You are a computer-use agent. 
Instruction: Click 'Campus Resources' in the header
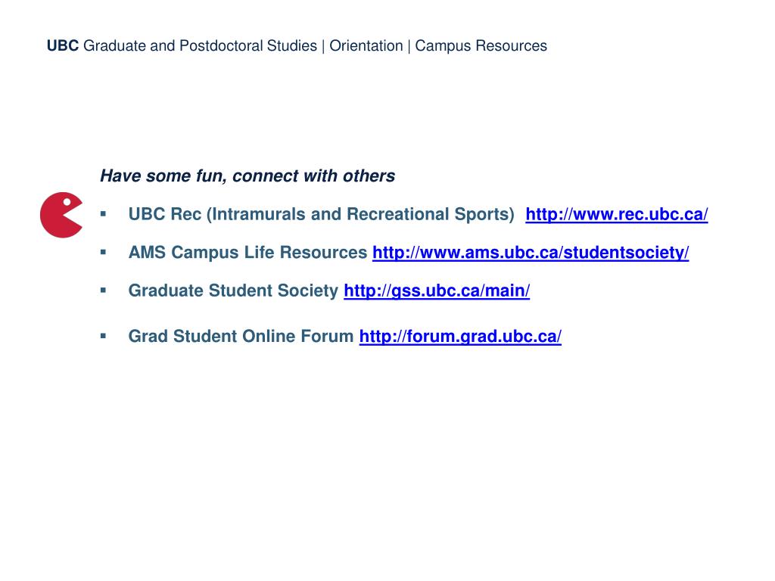(481, 46)
